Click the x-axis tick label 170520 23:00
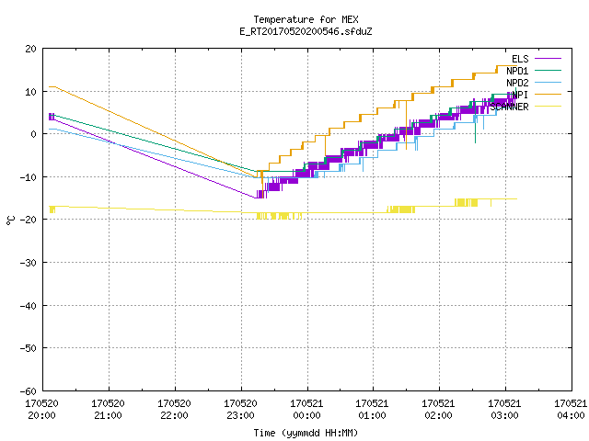 (x=240, y=410)
